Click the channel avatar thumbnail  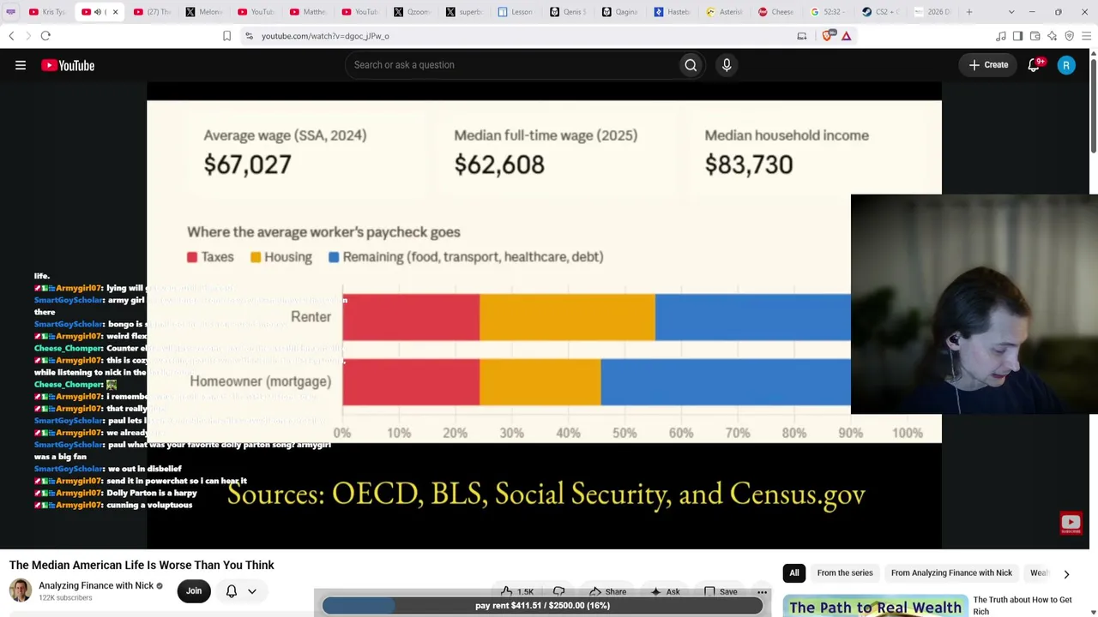click(21, 590)
